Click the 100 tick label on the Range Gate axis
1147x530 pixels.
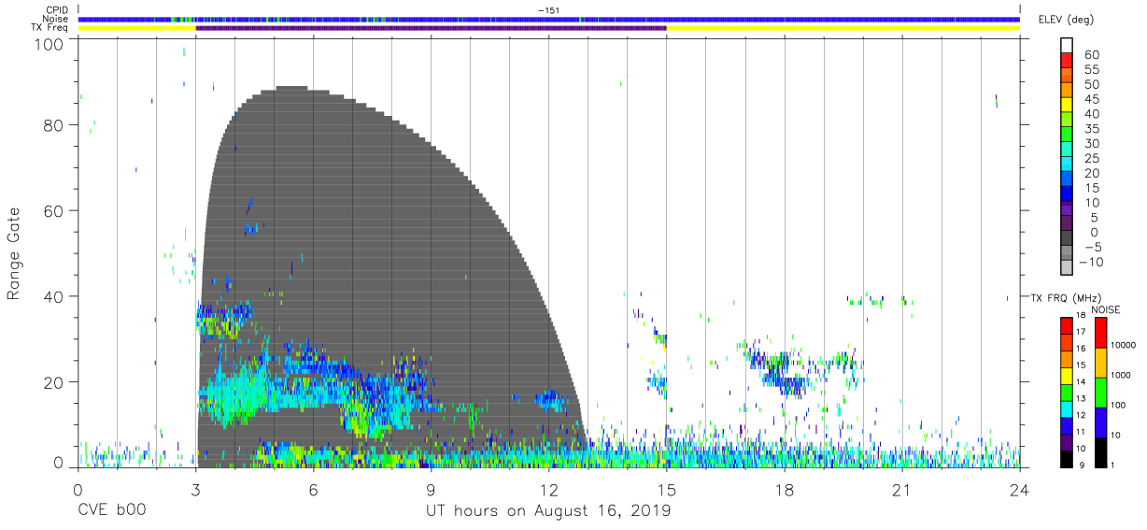coord(50,45)
